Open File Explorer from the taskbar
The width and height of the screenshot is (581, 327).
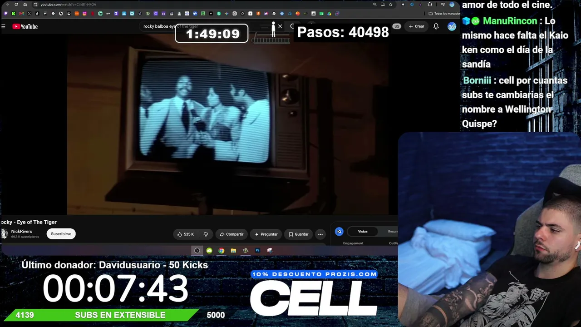click(233, 250)
